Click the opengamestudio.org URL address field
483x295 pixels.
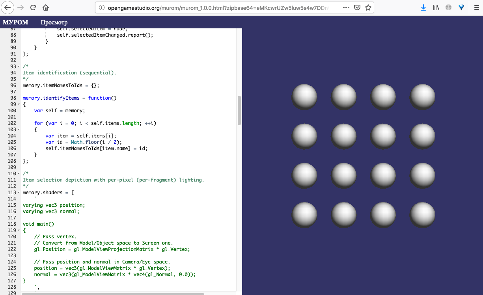point(221,7)
